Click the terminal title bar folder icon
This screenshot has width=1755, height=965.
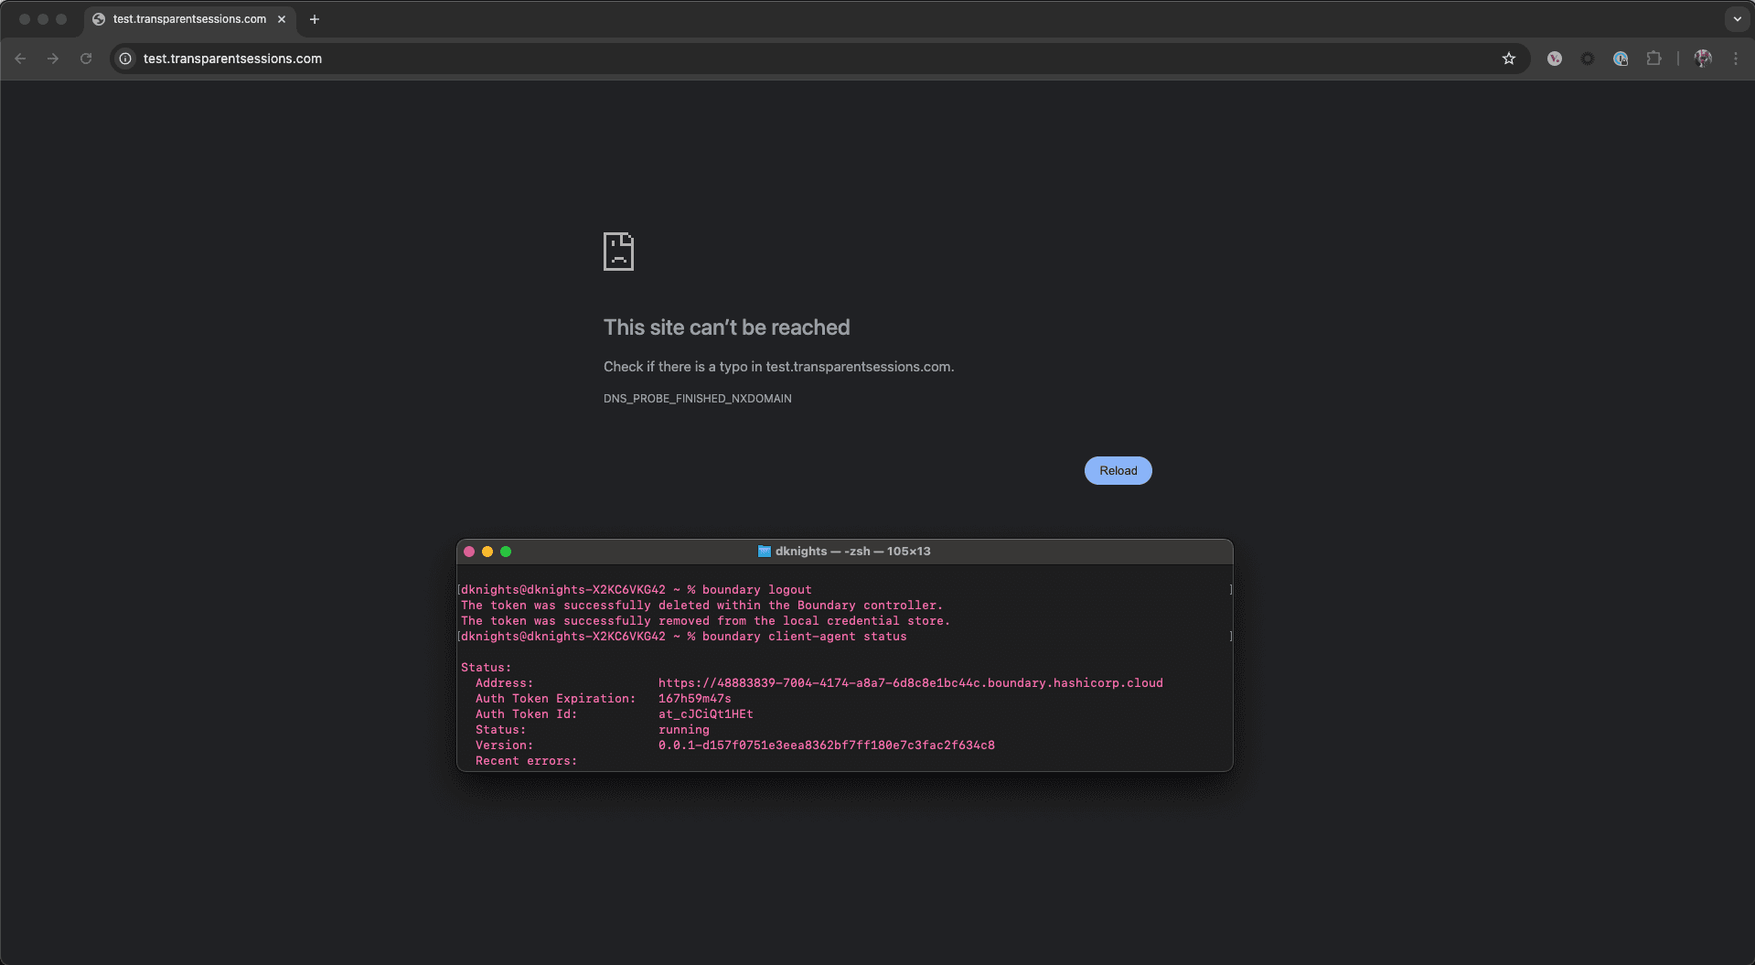click(764, 552)
